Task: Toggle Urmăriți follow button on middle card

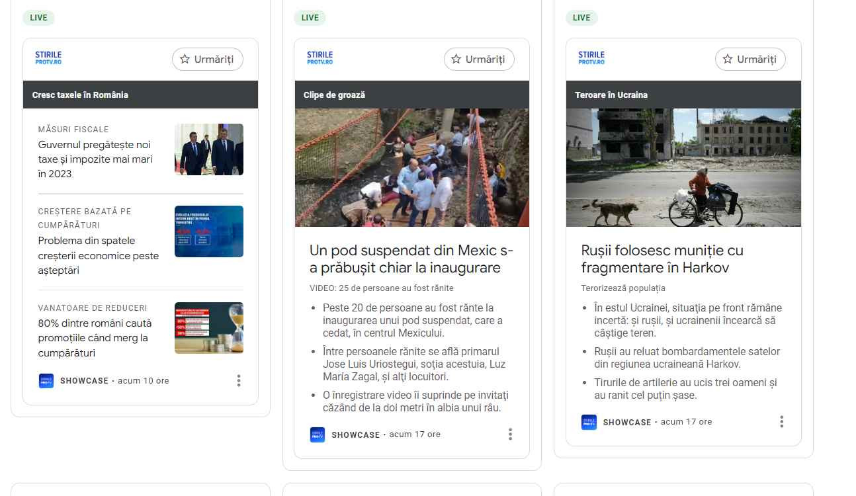Action: click(479, 60)
